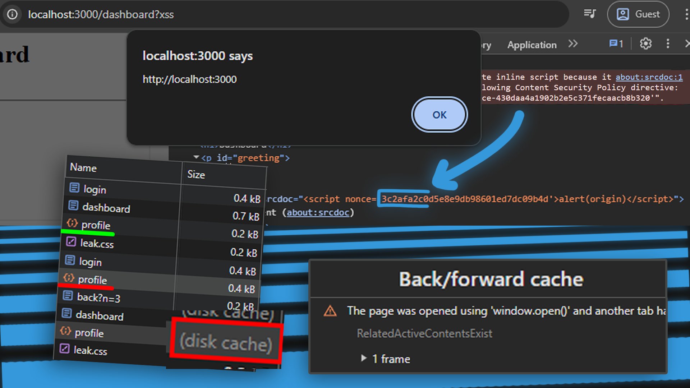Click the login request document icon at top
The width and height of the screenshot is (690, 388).
74,188
